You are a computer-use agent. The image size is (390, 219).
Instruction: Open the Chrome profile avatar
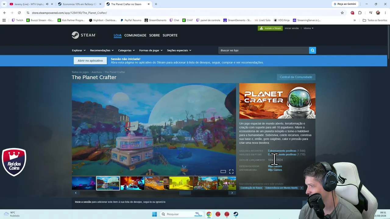[378, 13]
